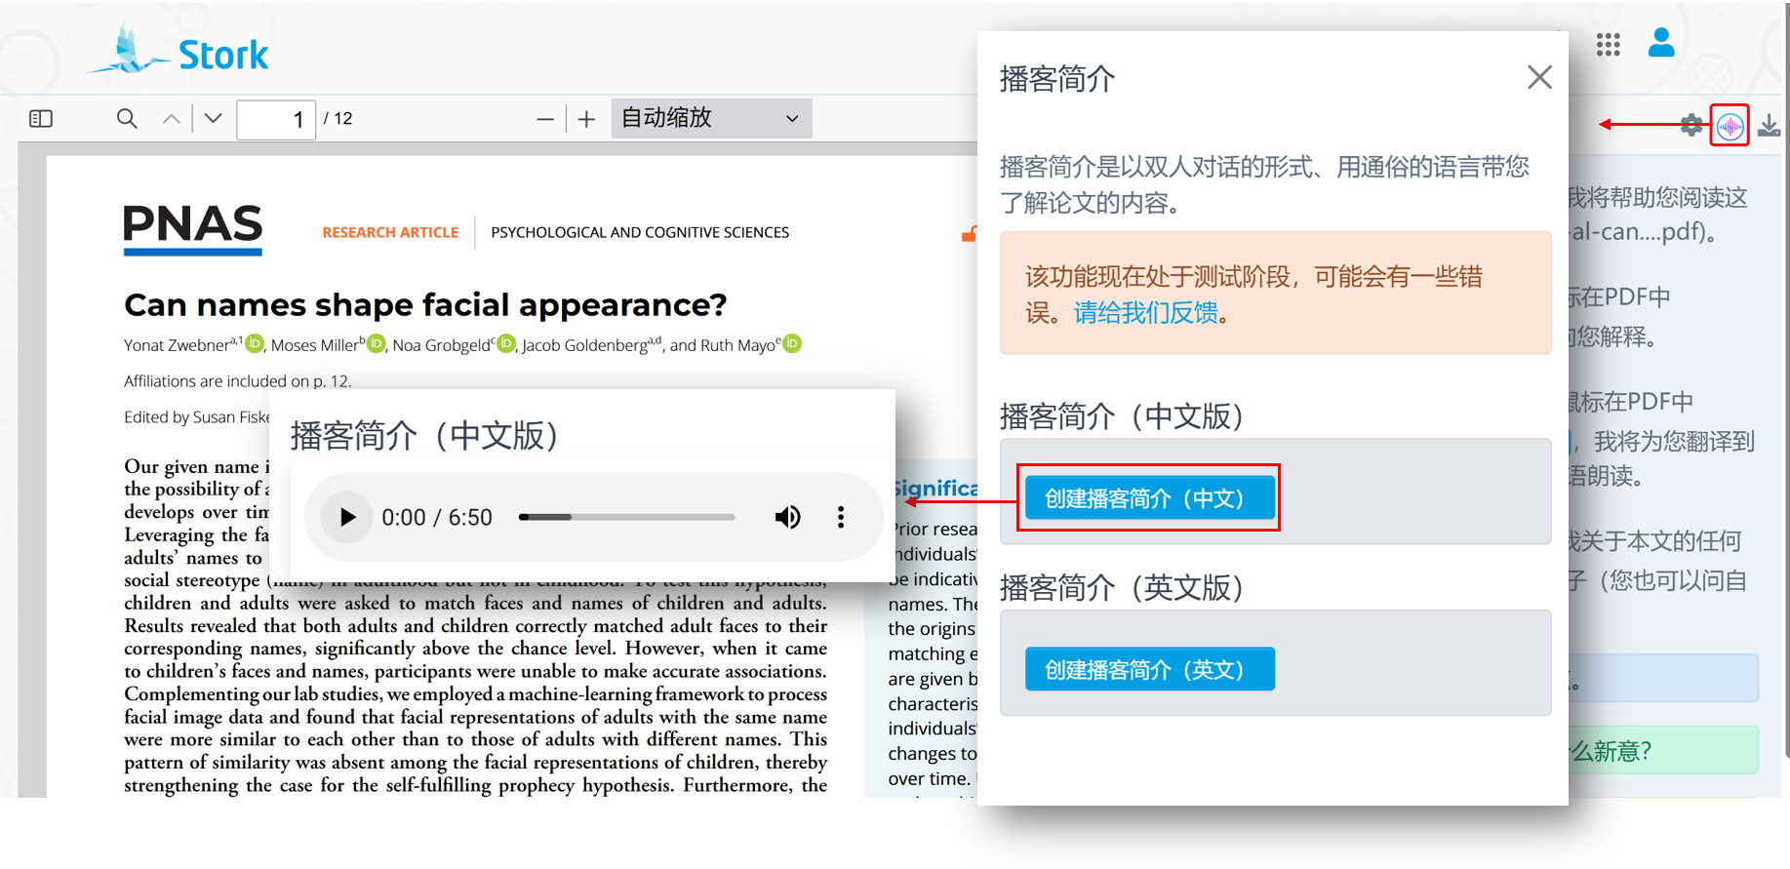Toggle the PDF sidebar panel

pos(41,119)
